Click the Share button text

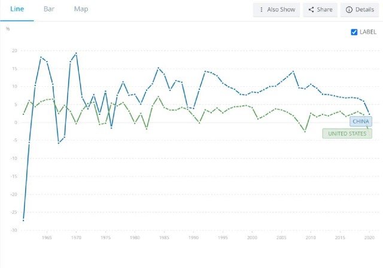pos(324,10)
